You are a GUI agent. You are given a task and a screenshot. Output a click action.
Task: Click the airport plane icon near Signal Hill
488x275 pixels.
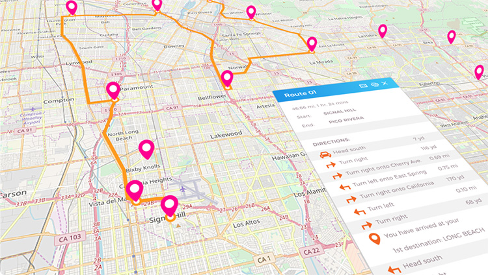pyautogui.click(x=183, y=188)
